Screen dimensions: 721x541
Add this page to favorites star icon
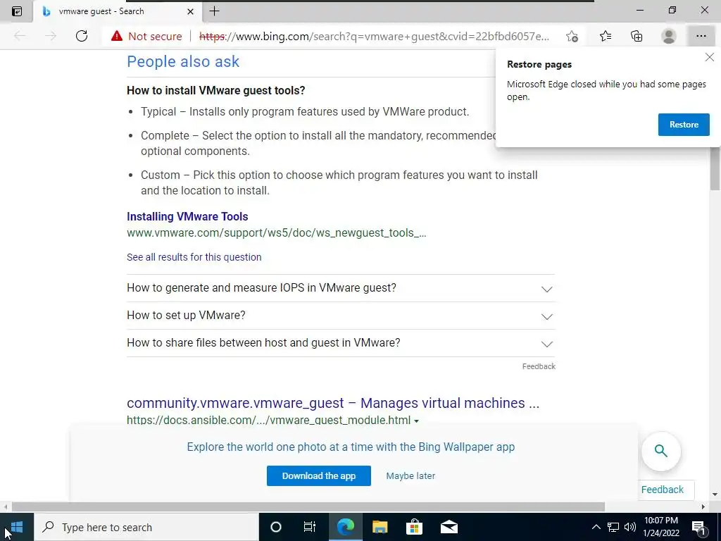click(x=572, y=37)
